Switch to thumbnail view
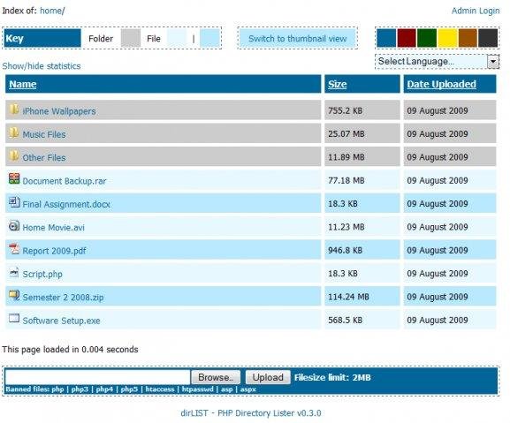510x423 pixels. click(298, 38)
